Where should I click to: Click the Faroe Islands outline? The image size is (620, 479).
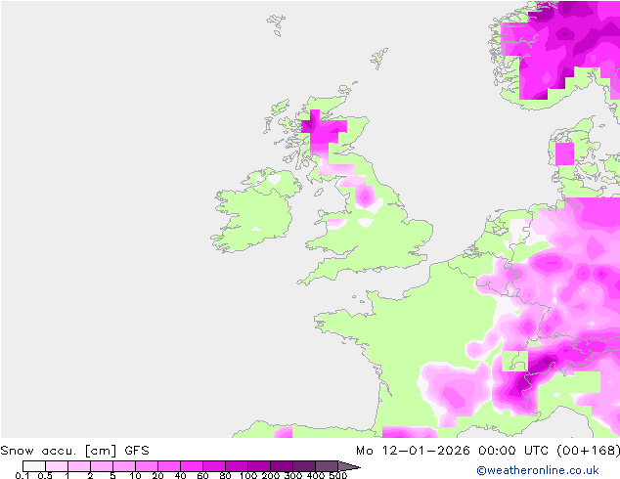[276, 24]
